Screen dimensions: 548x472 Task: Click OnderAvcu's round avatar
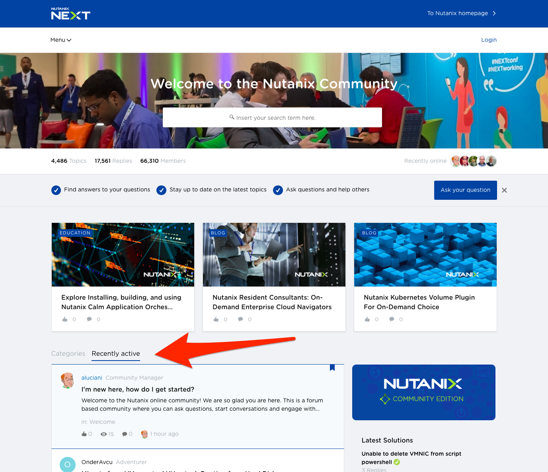click(68, 464)
